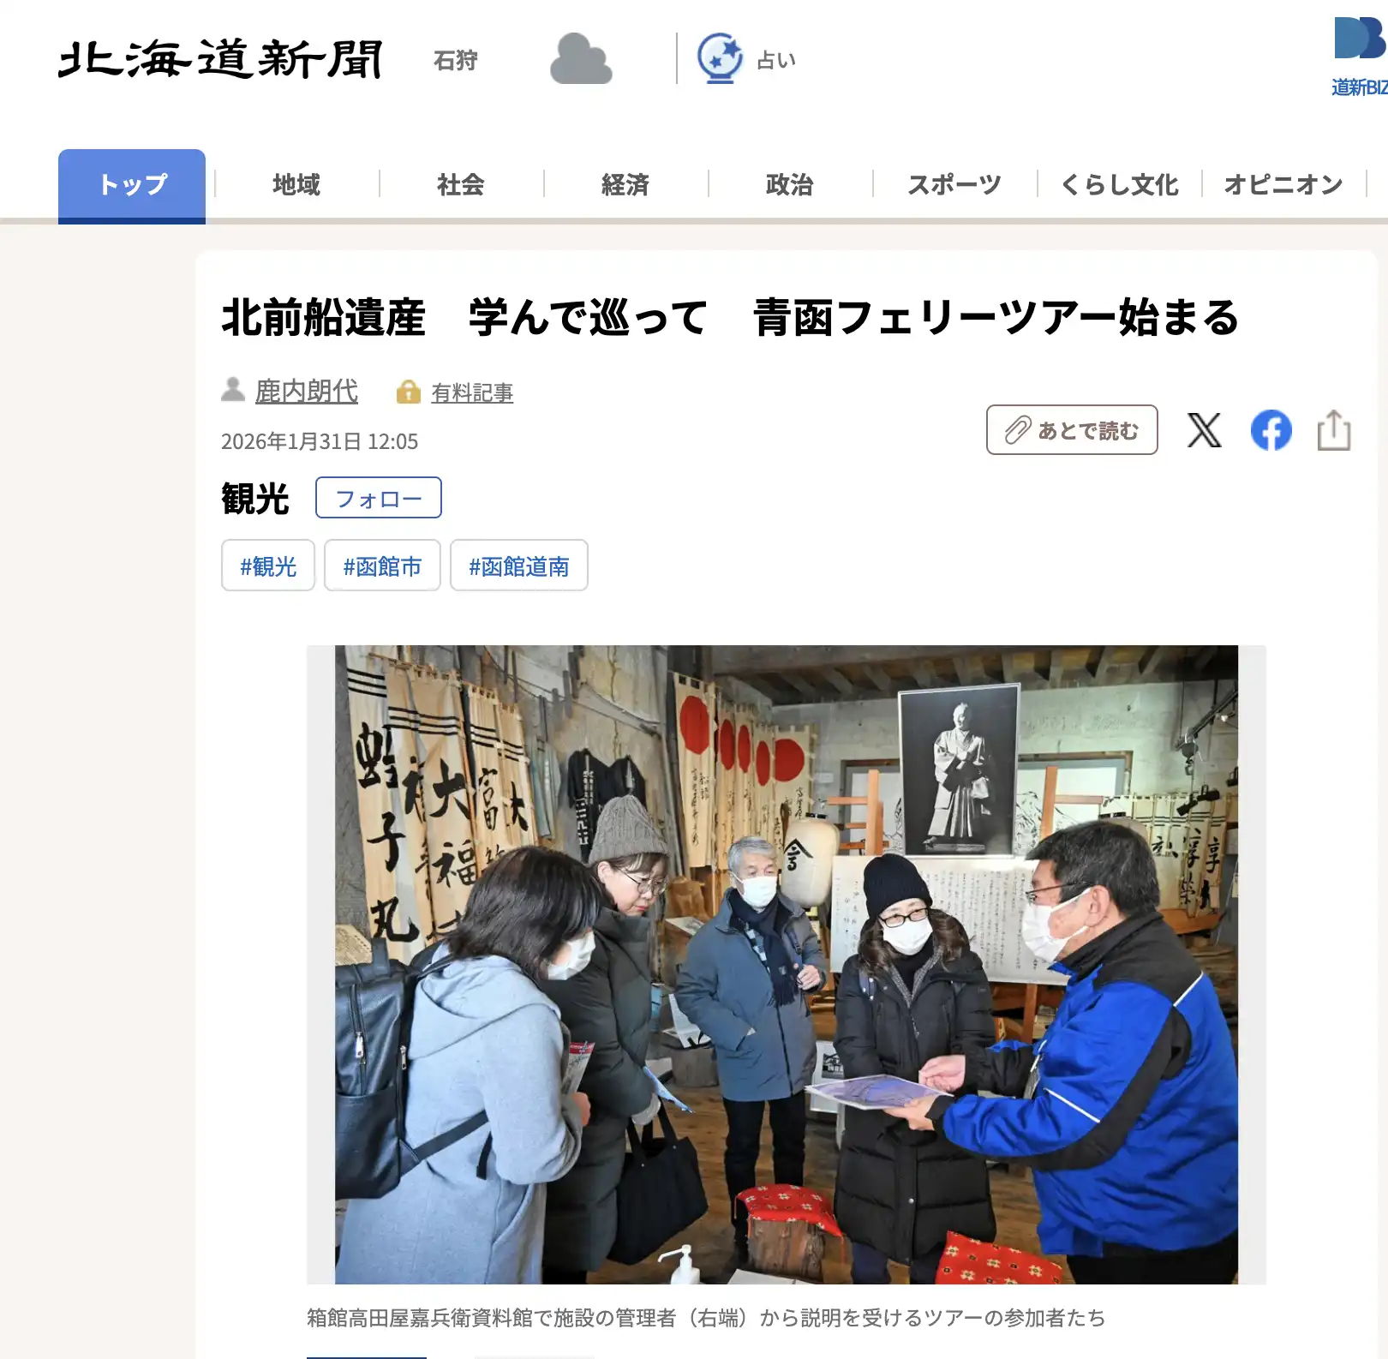Toggle the フォロー button for 観光
The height and width of the screenshot is (1359, 1388).
tap(379, 498)
